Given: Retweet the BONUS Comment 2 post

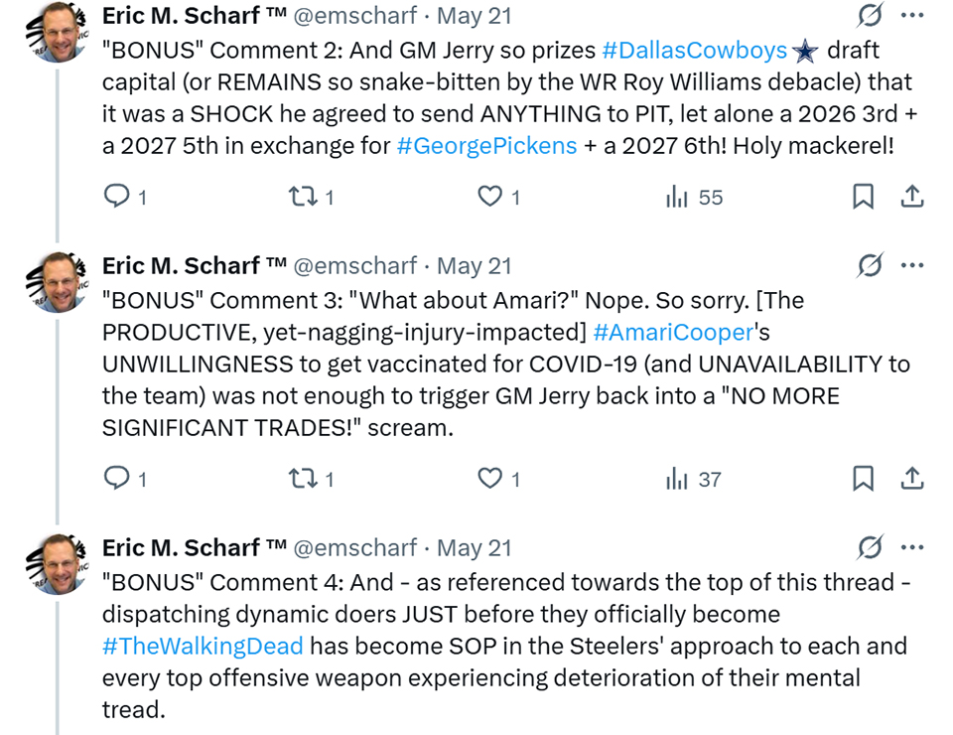Looking at the screenshot, I should tap(303, 197).
